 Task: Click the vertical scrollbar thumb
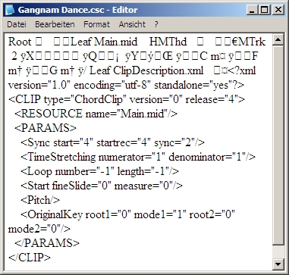coord(278,145)
